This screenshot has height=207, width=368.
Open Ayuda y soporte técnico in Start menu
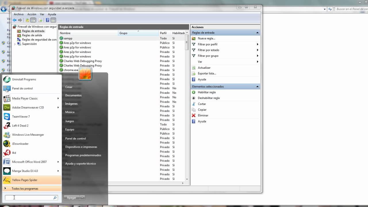[80, 164]
